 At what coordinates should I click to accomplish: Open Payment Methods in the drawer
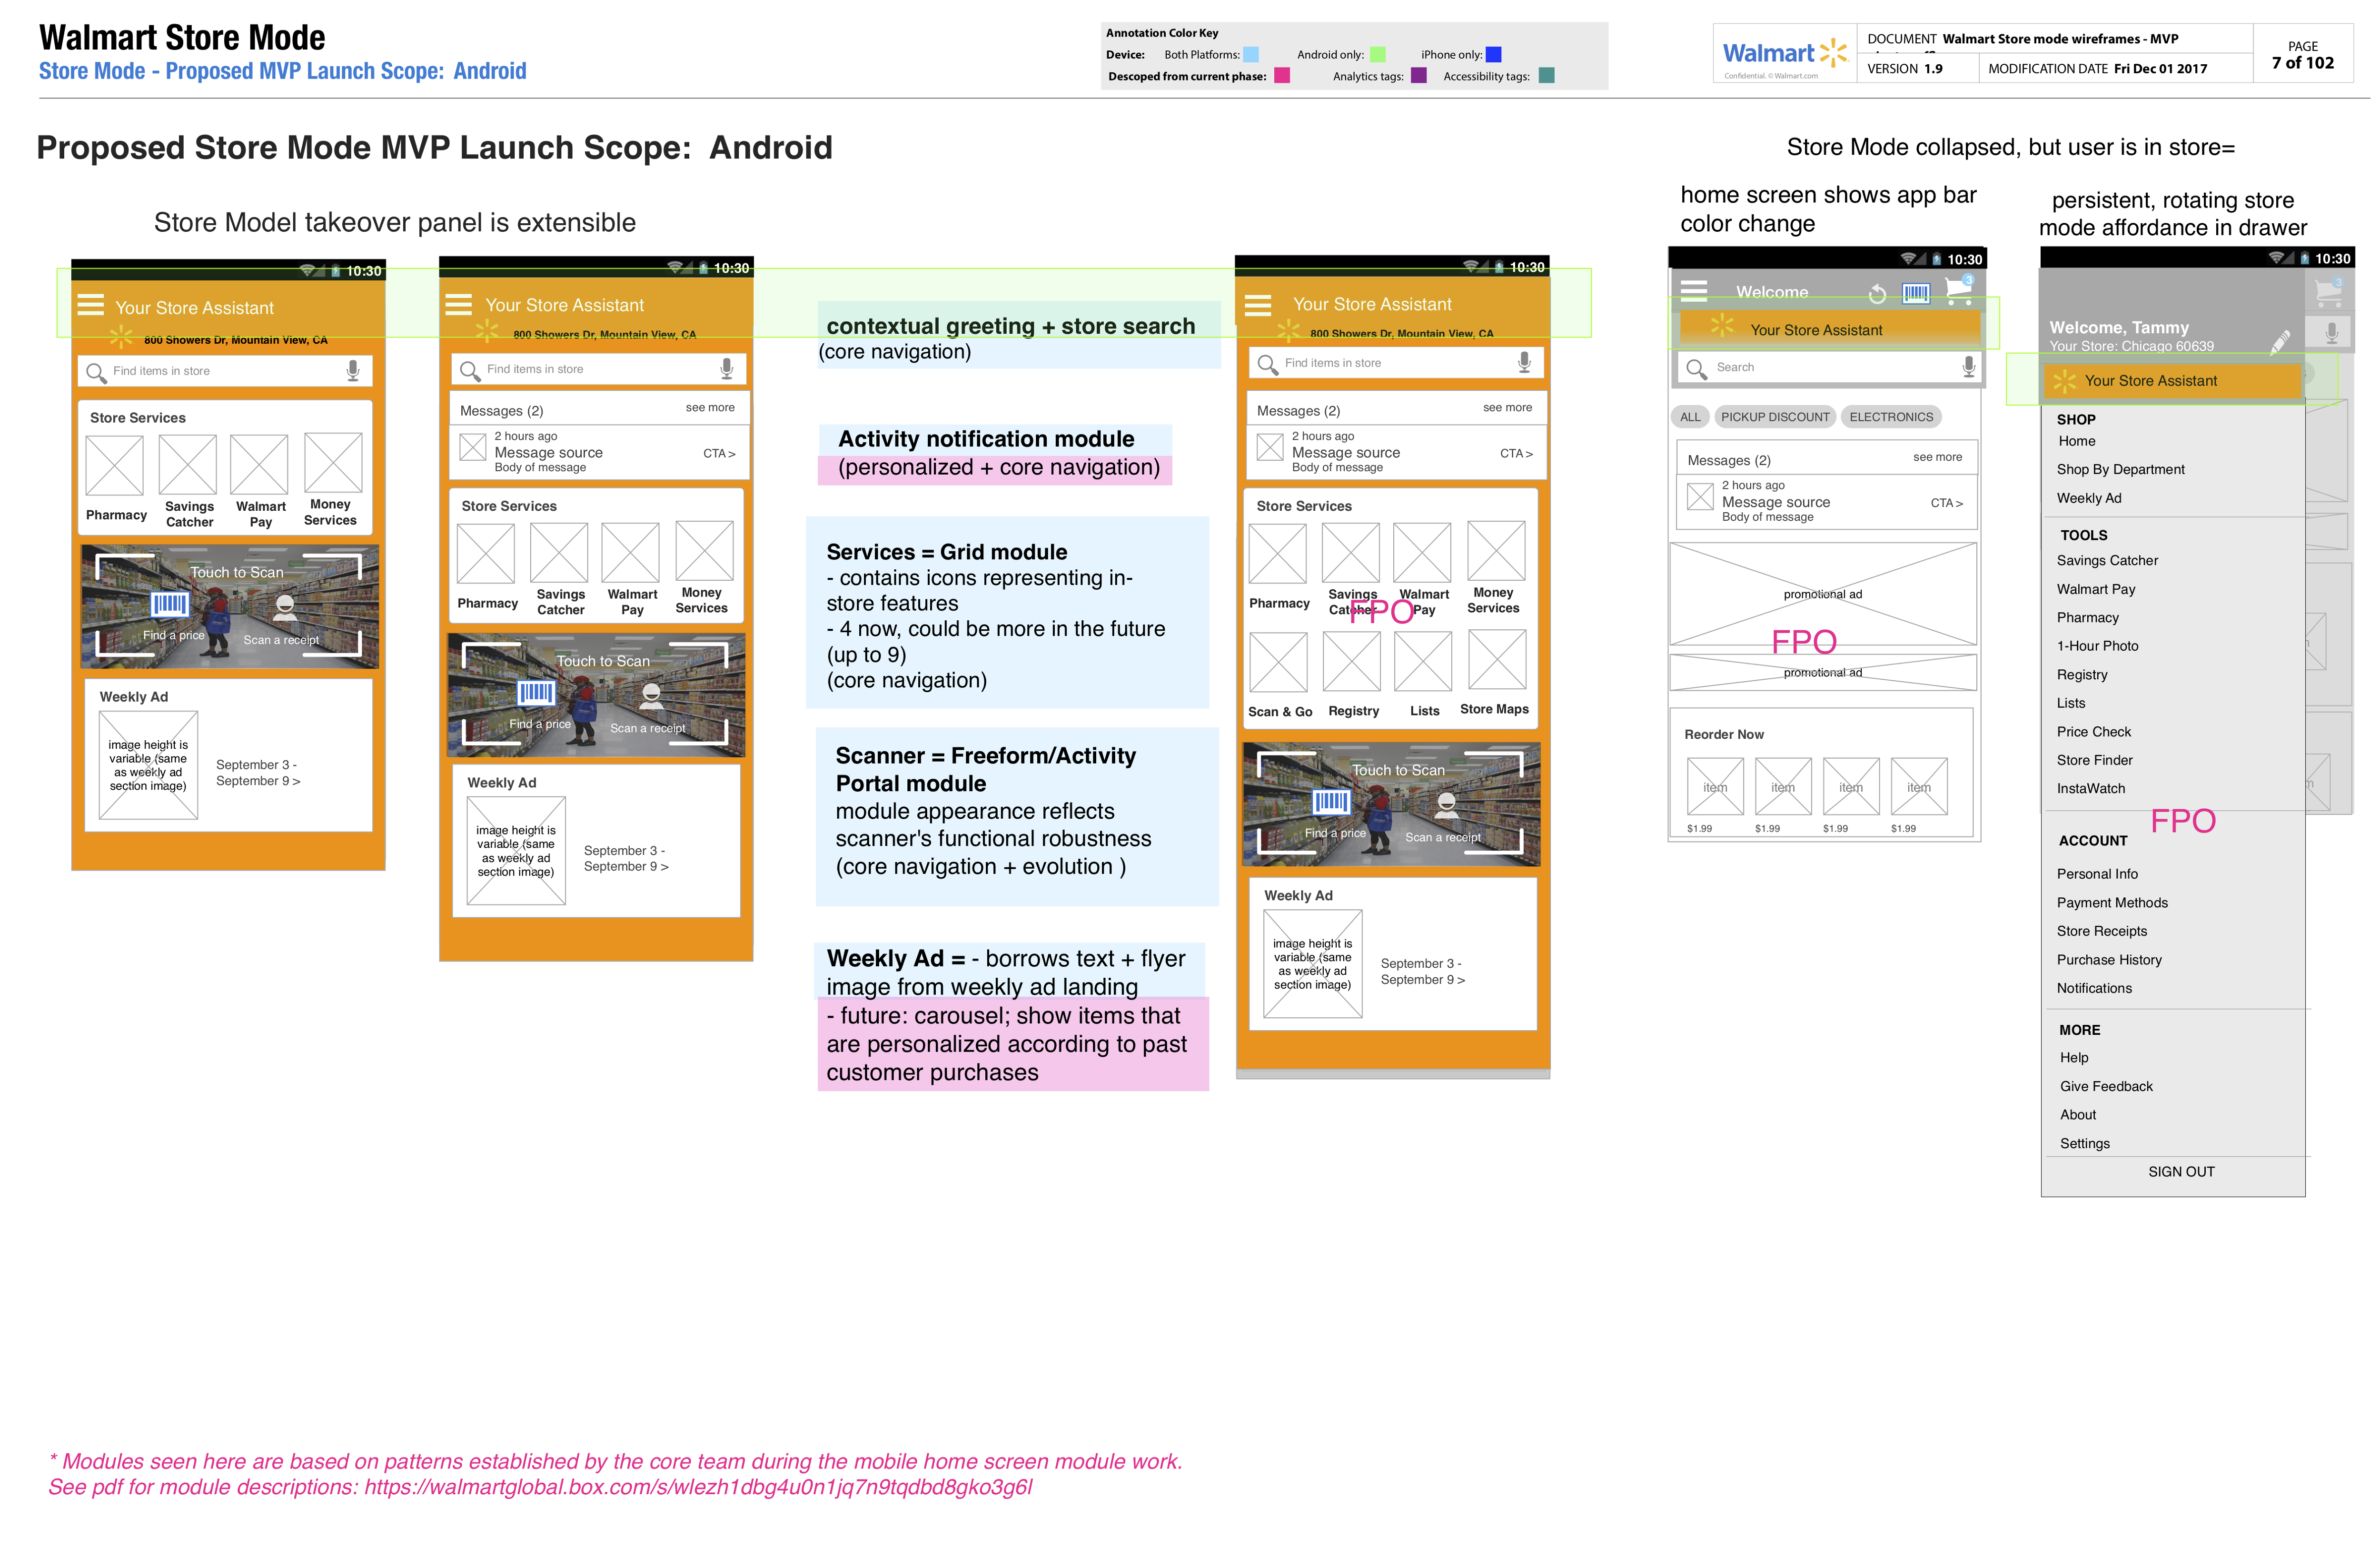point(2112,903)
